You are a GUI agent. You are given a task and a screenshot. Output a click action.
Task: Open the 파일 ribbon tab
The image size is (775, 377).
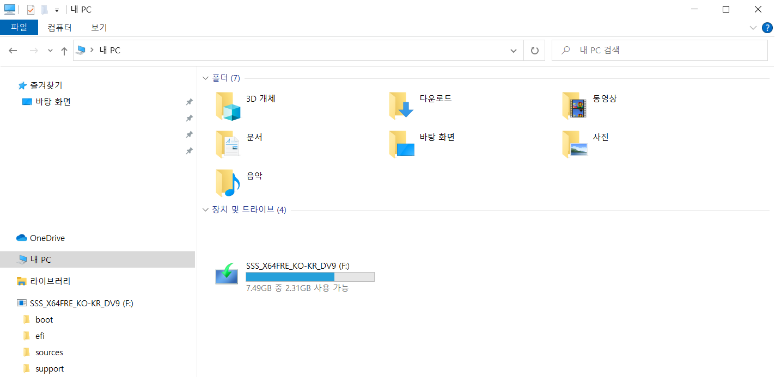tap(19, 27)
